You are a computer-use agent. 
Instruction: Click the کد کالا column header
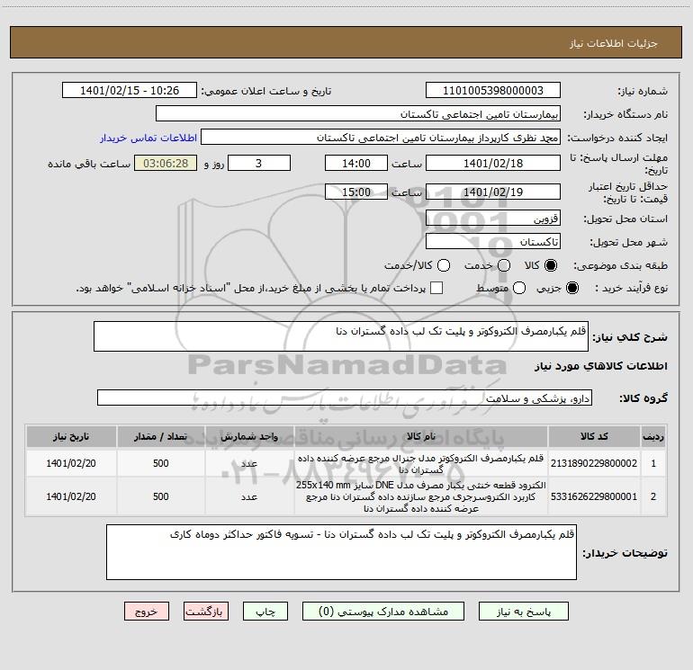pos(594,436)
